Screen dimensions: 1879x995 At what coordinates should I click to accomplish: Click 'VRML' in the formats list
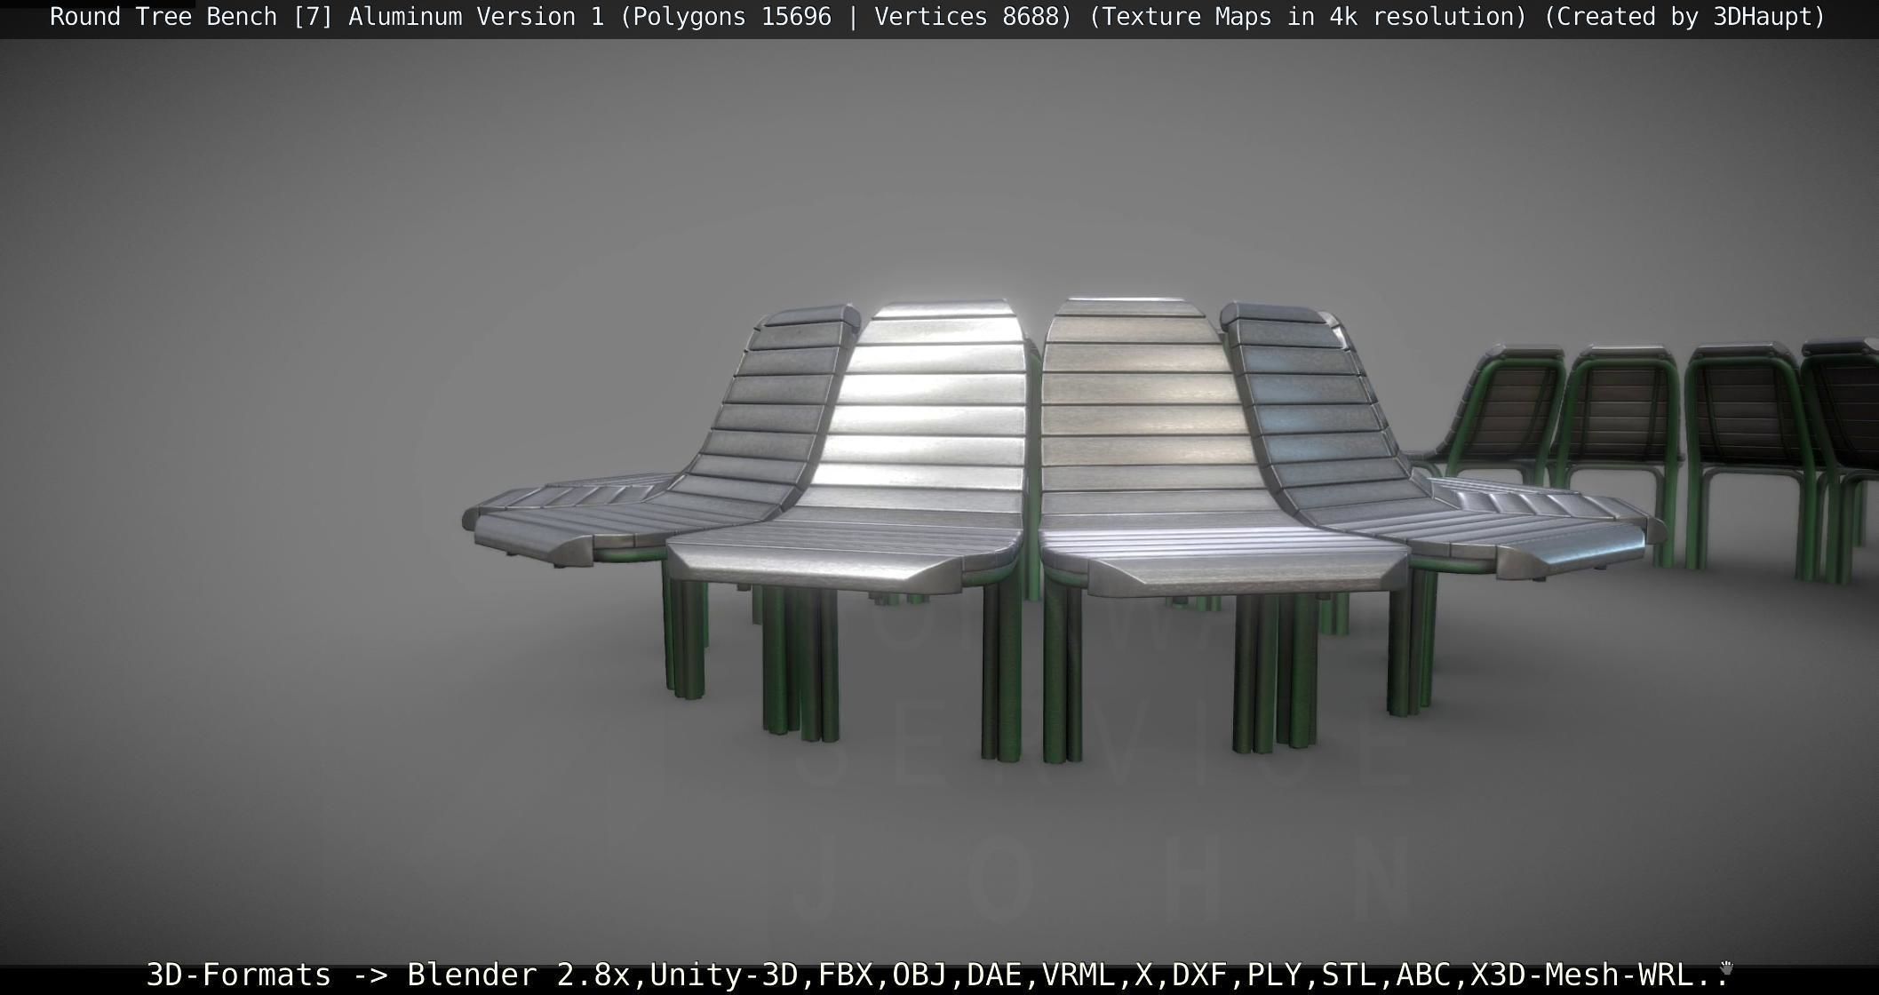point(1078,975)
